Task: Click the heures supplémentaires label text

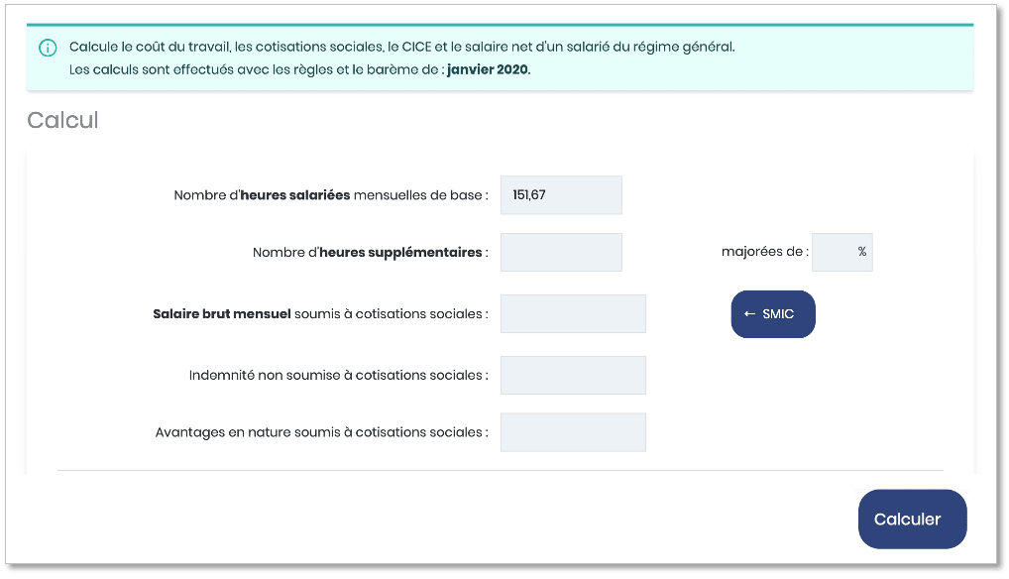Action: (x=370, y=252)
